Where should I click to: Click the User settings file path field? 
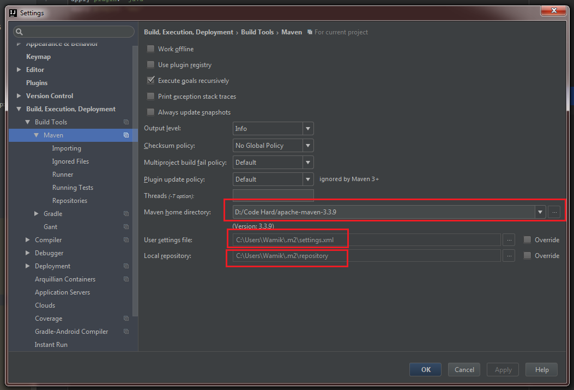pyautogui.click(x=366, y=240)
